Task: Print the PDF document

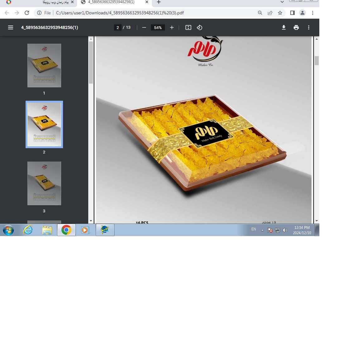Action: 296,27
